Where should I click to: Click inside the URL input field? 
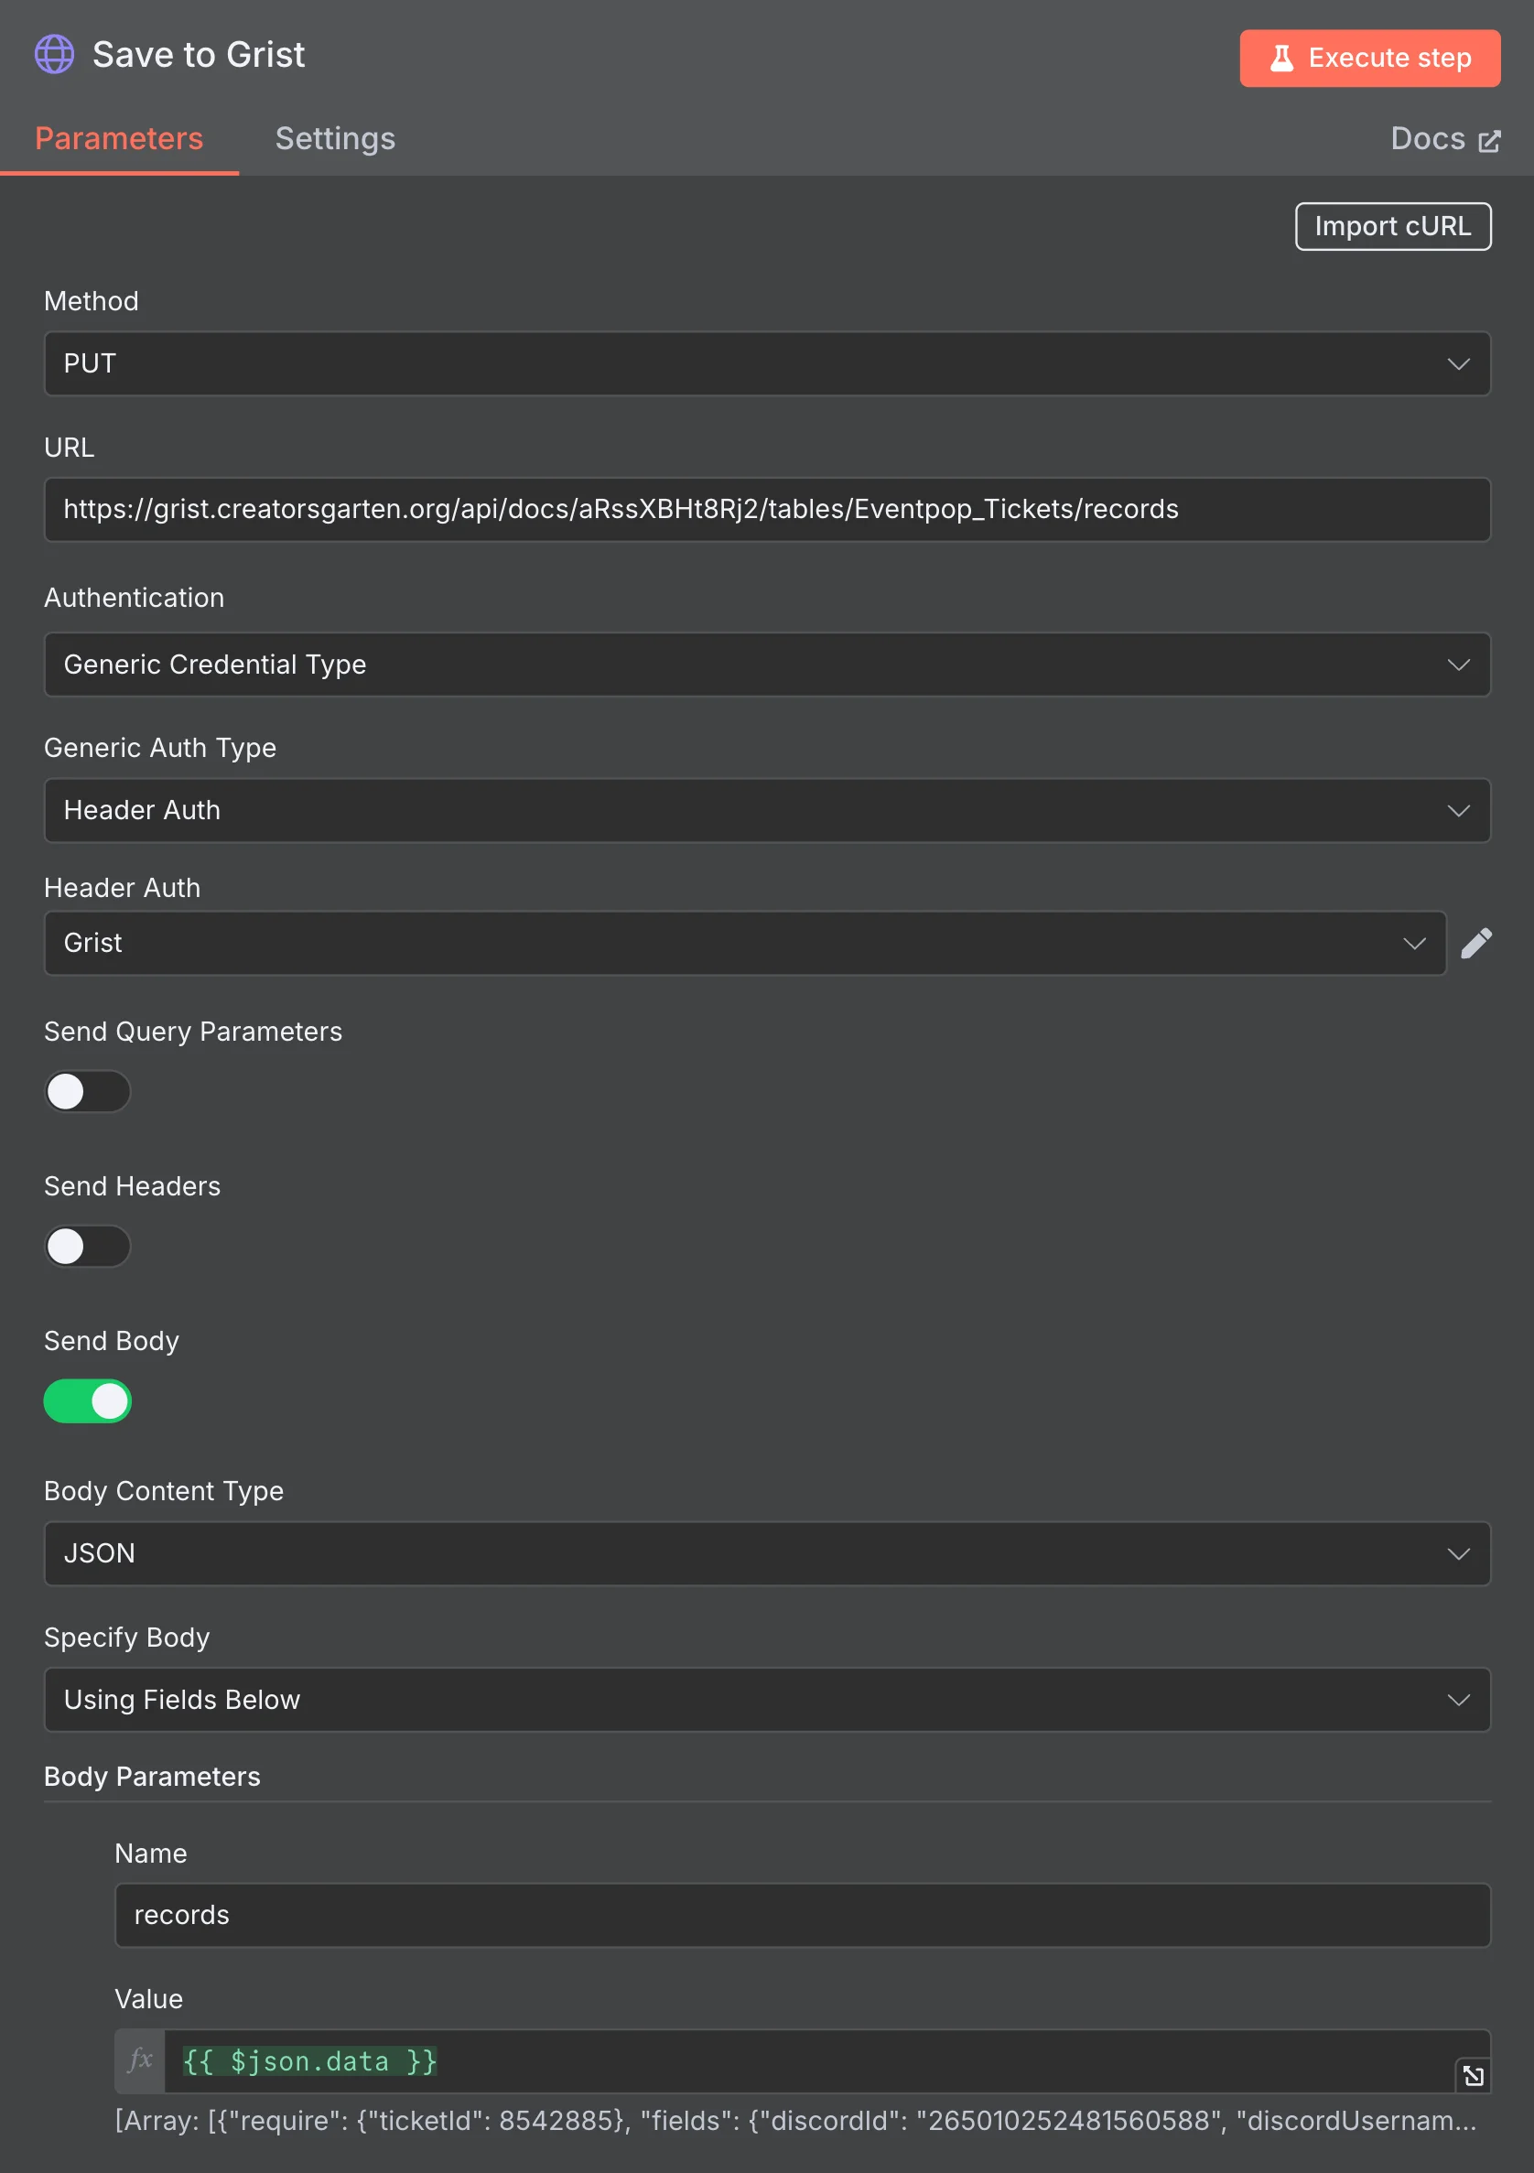[x=765, y=509]
